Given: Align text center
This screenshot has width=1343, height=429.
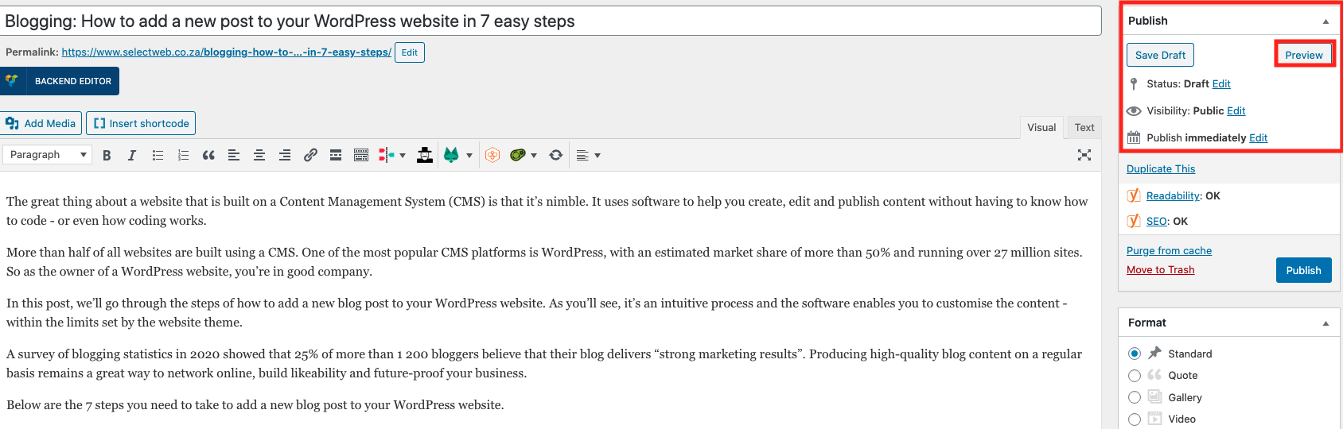Looking at the screenshot, I should point(259,155).
